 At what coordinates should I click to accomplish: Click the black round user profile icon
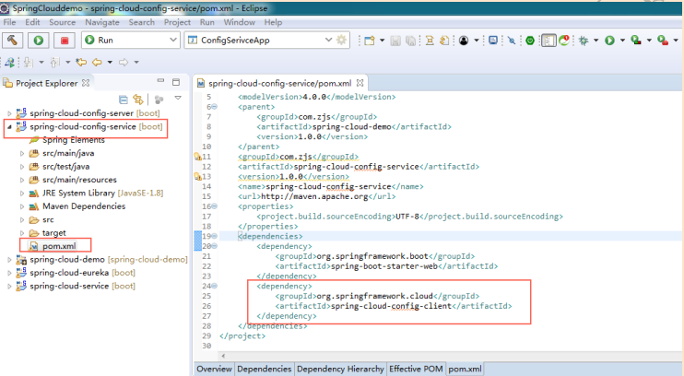(x=464, y=41)
